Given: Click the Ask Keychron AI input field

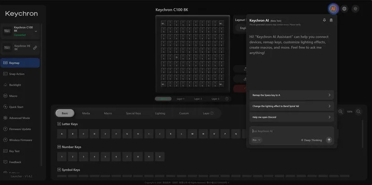Looking at the screenshot, I should point(292,131).
